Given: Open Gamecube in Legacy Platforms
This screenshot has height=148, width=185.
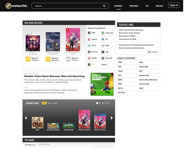Looking at the screenshot, I should coord(144,75).
